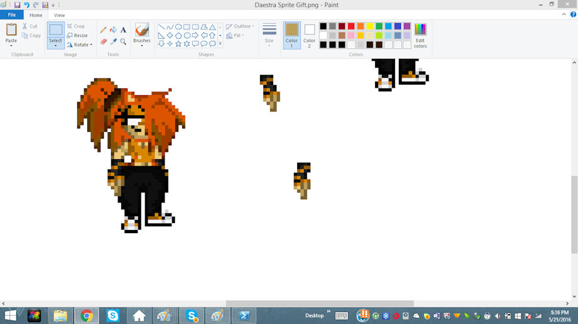Open the Select tool dropdown arrow

point(55,45)
